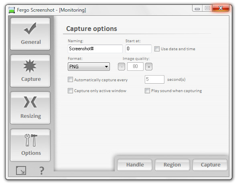Click the Handle button
237x187 pixels.
click(x=135, y=165)
